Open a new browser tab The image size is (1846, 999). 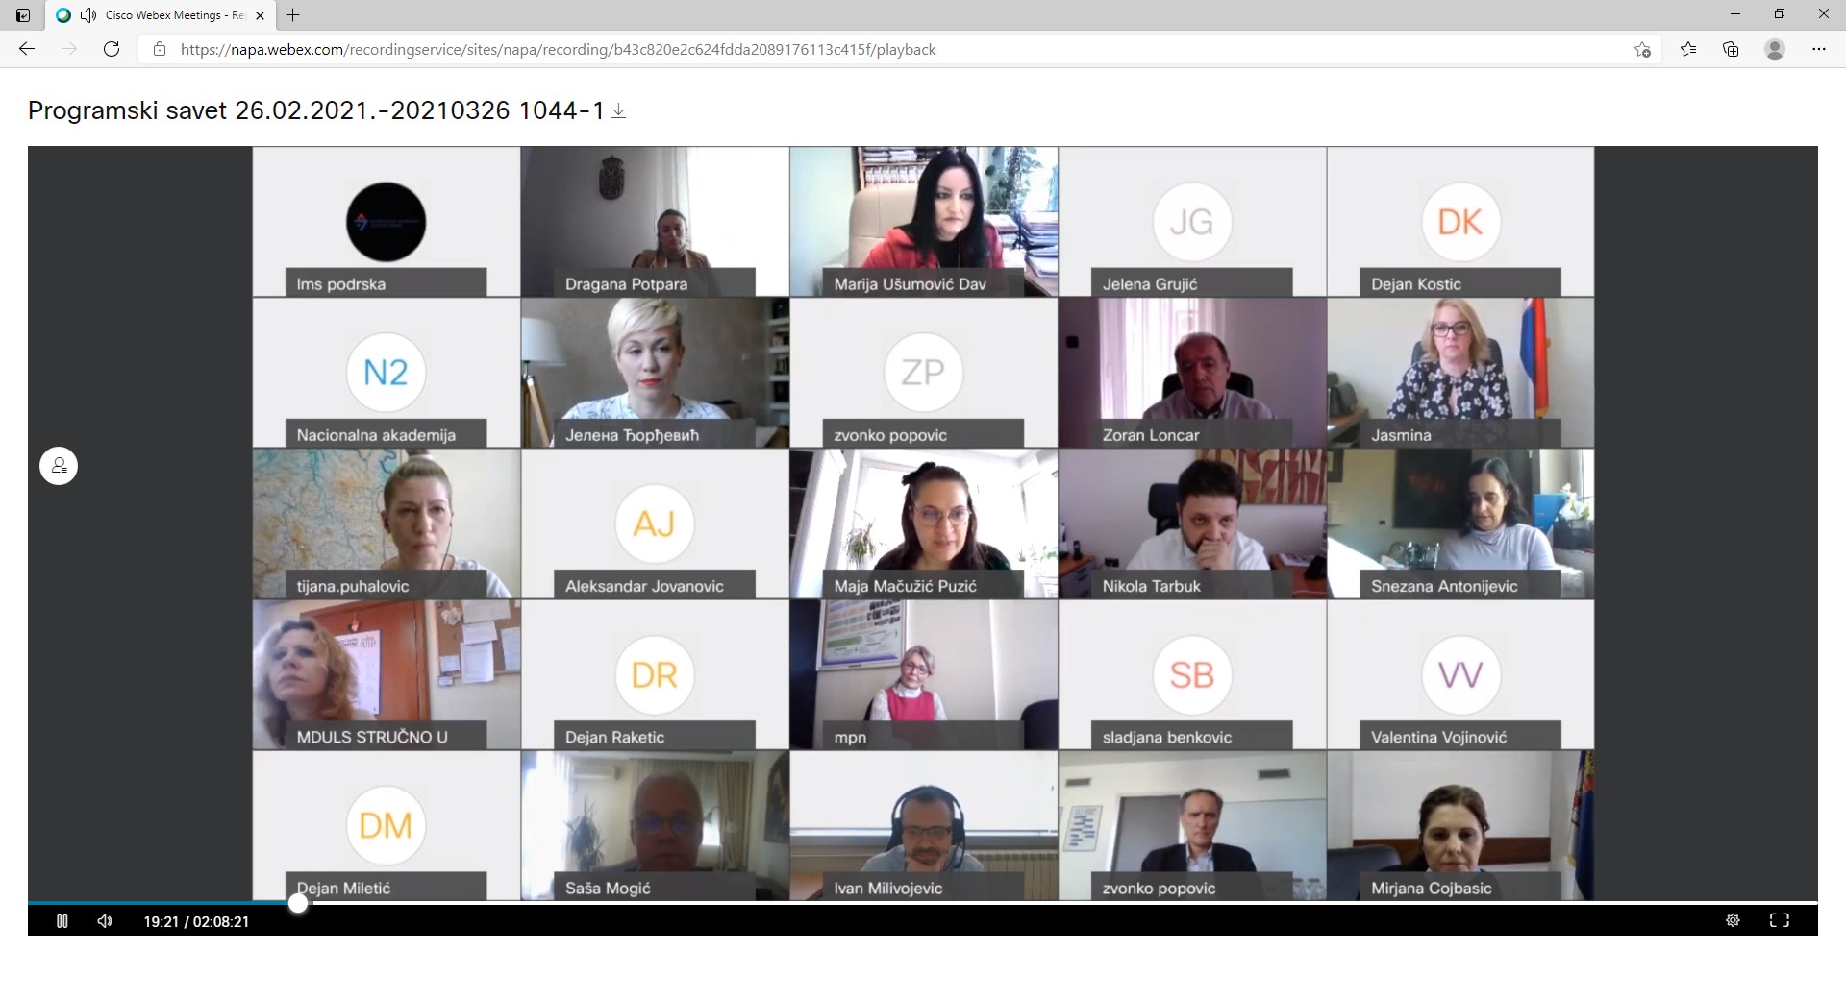point(293,15)
